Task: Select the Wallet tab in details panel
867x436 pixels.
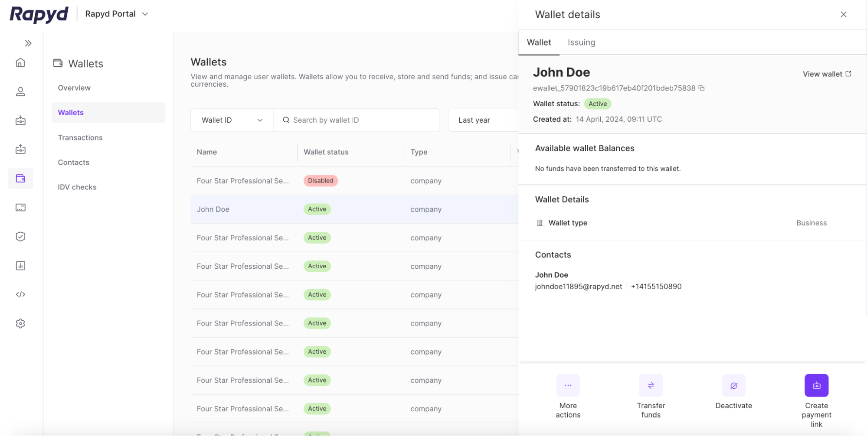Action: pos(539,42)
